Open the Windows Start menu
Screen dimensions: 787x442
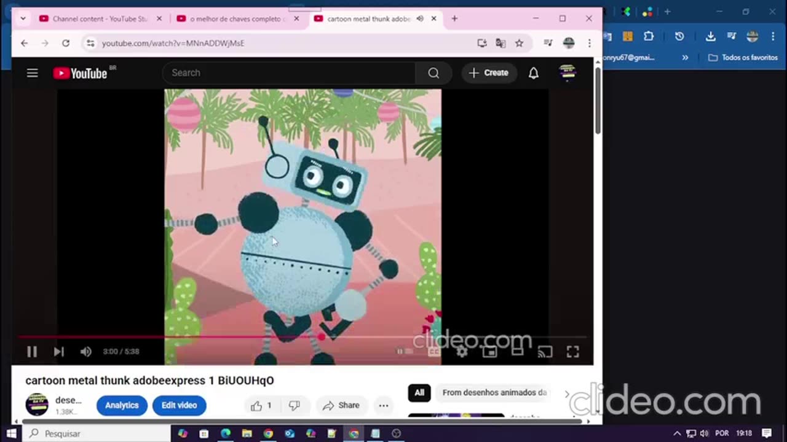pos(11,433)
